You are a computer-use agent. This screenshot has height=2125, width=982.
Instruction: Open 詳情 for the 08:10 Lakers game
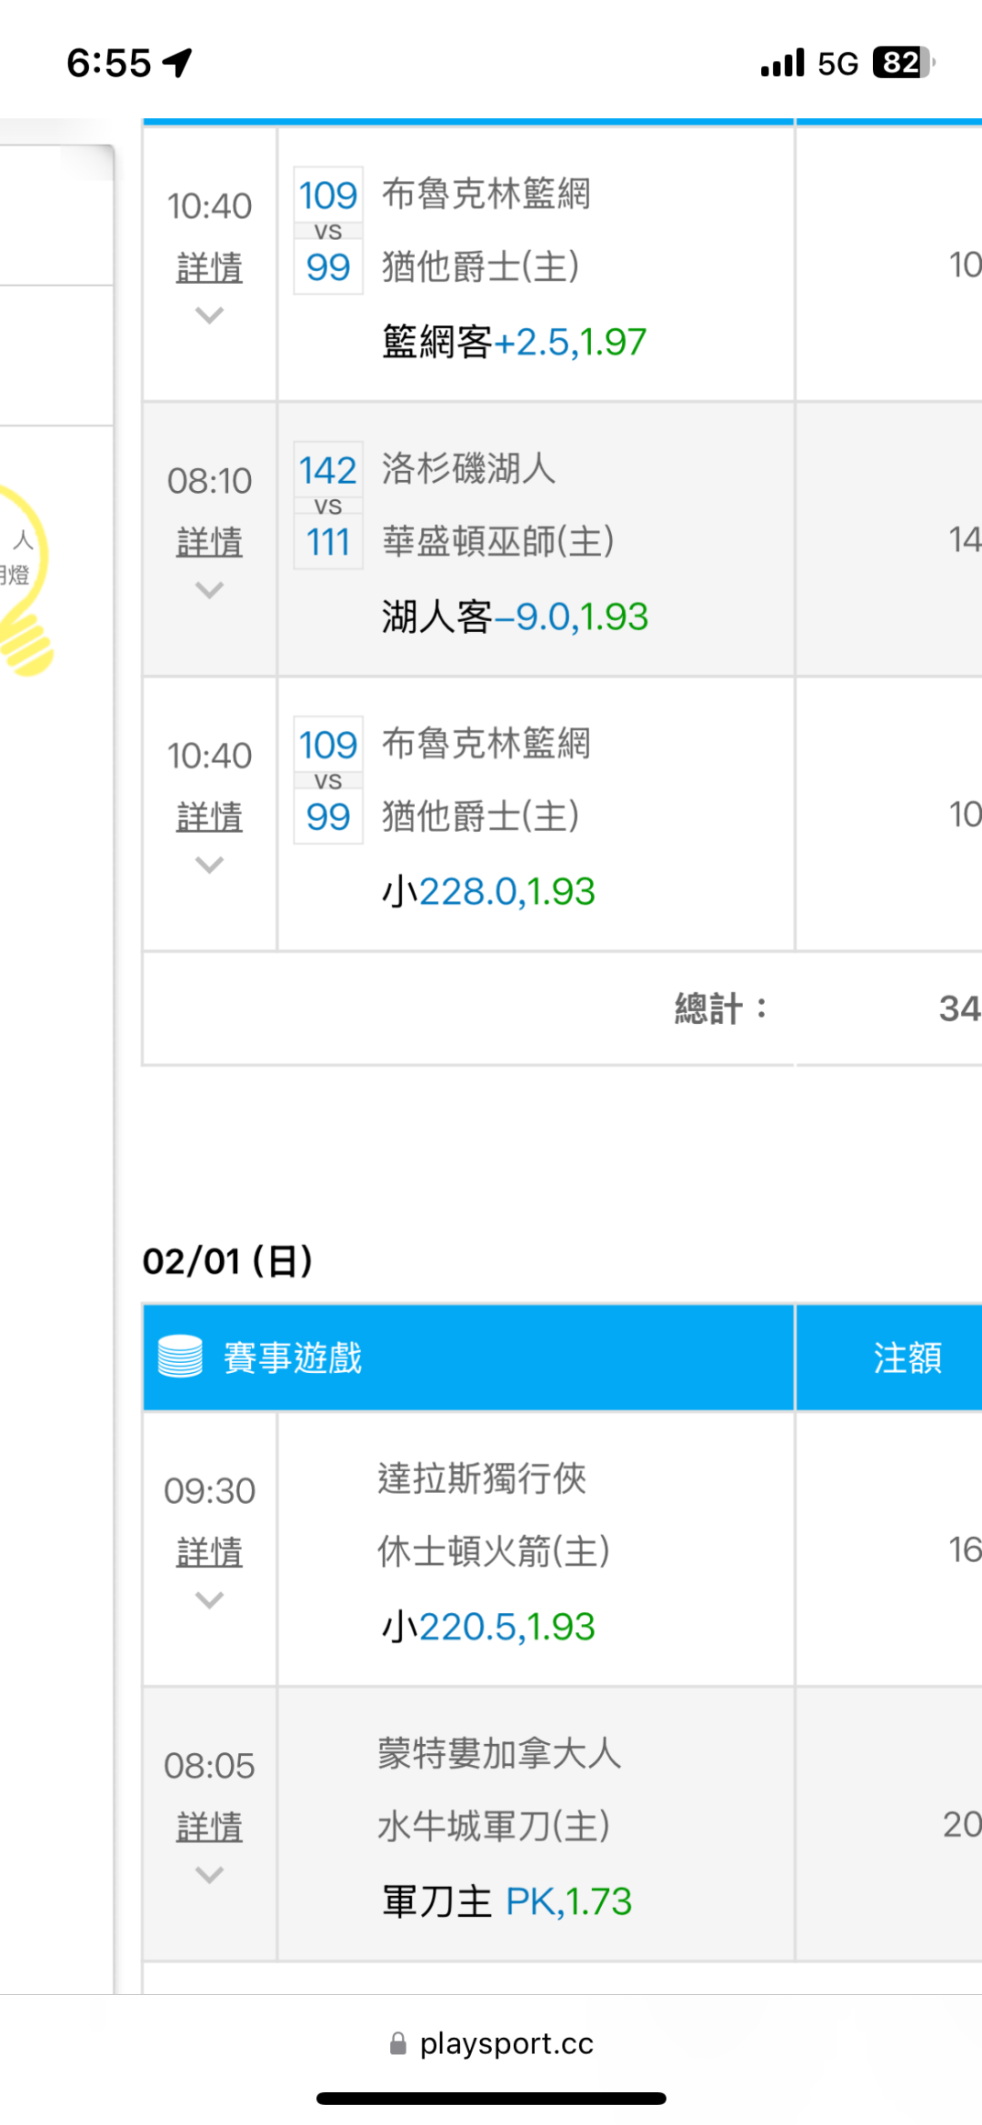point(209,542)
